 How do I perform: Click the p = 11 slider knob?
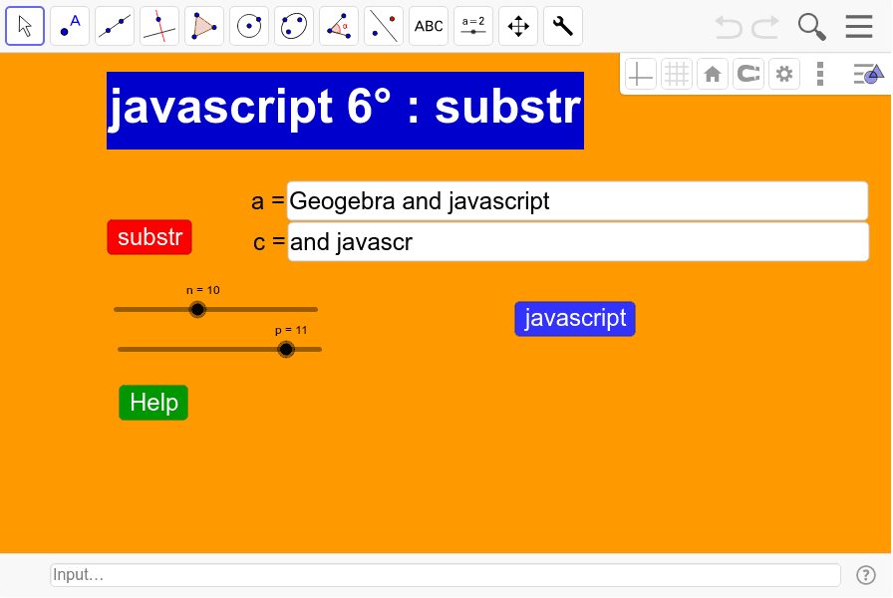pyautogui.click(x=286, y=349)
